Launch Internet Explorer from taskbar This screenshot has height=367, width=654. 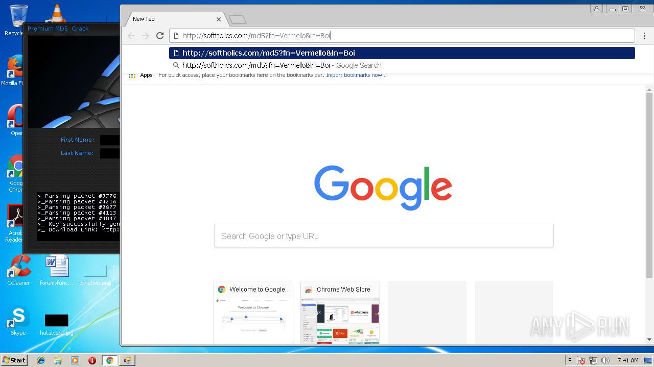coord(41,360)
